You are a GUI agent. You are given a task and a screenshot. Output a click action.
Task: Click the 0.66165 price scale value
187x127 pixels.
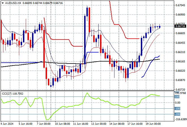pos(180,62)
